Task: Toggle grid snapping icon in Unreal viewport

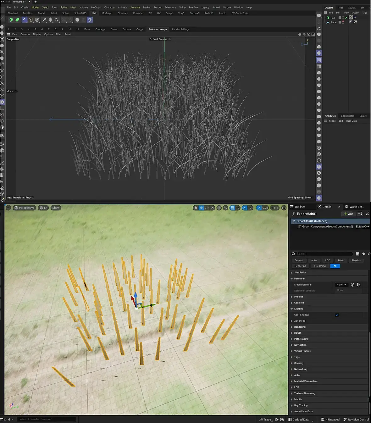Action: pos(232,208)
